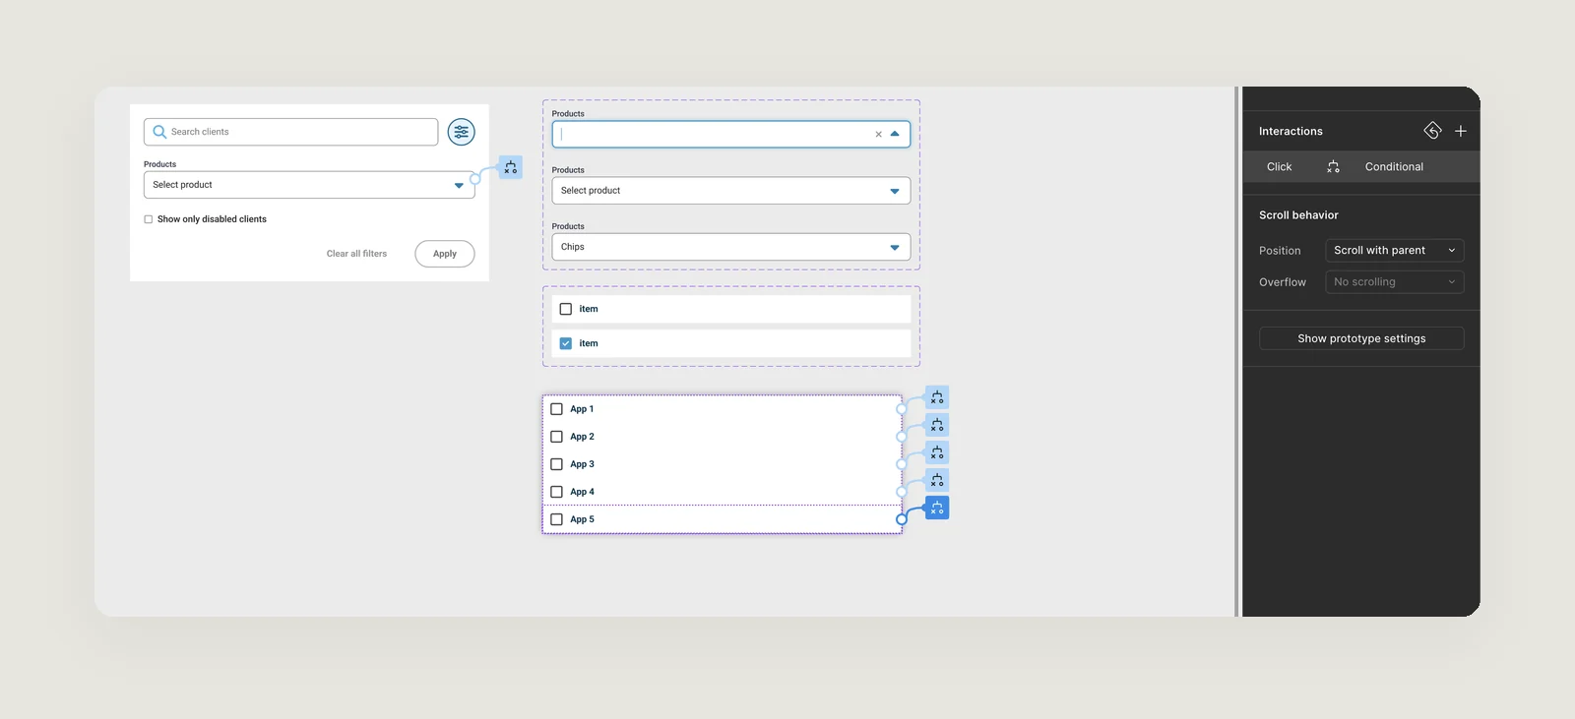Screen dimensions: 1575x719
Task: Click the connection node circle on App 5 row
Action: (902, 519)
